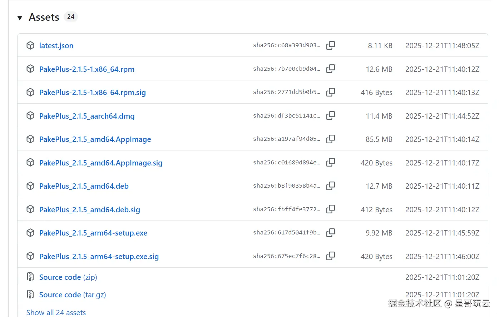The image size is (499, 317).
Task: Click the package icon beside PakePlus-2.1.5-1.x86_64.rpm
Action: (30, 69)
